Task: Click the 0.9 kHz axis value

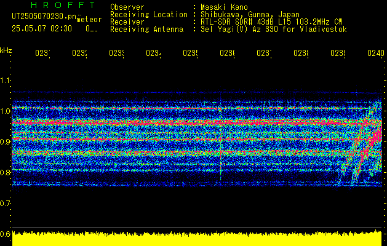Action: click(x=6, y=142)
